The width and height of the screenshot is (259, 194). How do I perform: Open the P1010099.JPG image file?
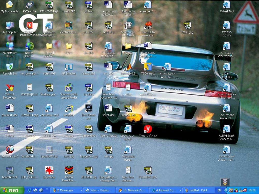coord(148,170)
